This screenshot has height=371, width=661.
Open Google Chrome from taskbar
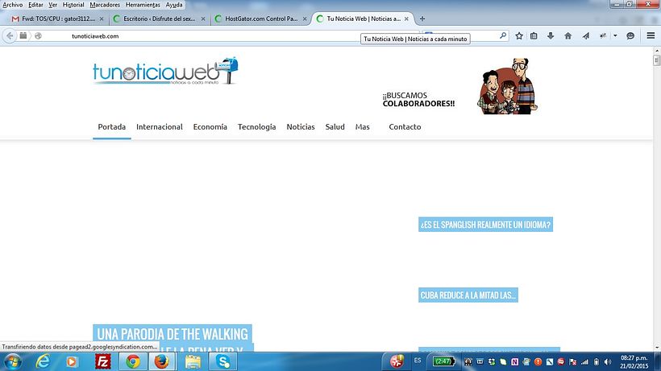tap(133, 361)
